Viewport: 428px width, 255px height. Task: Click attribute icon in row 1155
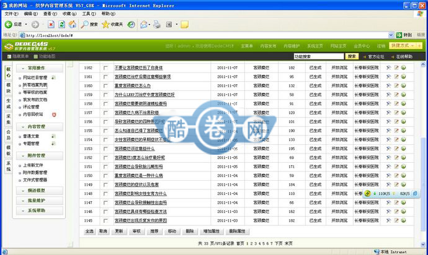coord(388,131)
